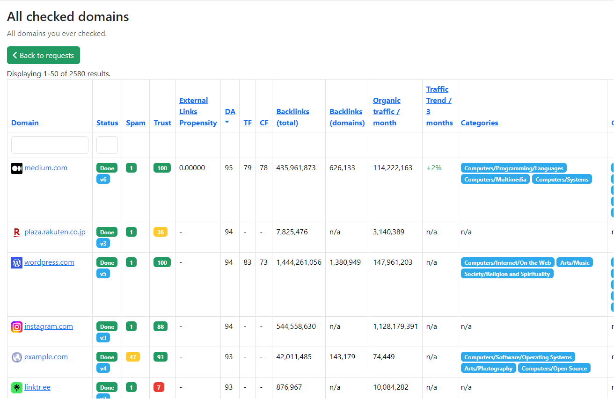Click v4 version badge for example.com
The width and height of the screenshot is (614, 399).
(x=103, y=368)
